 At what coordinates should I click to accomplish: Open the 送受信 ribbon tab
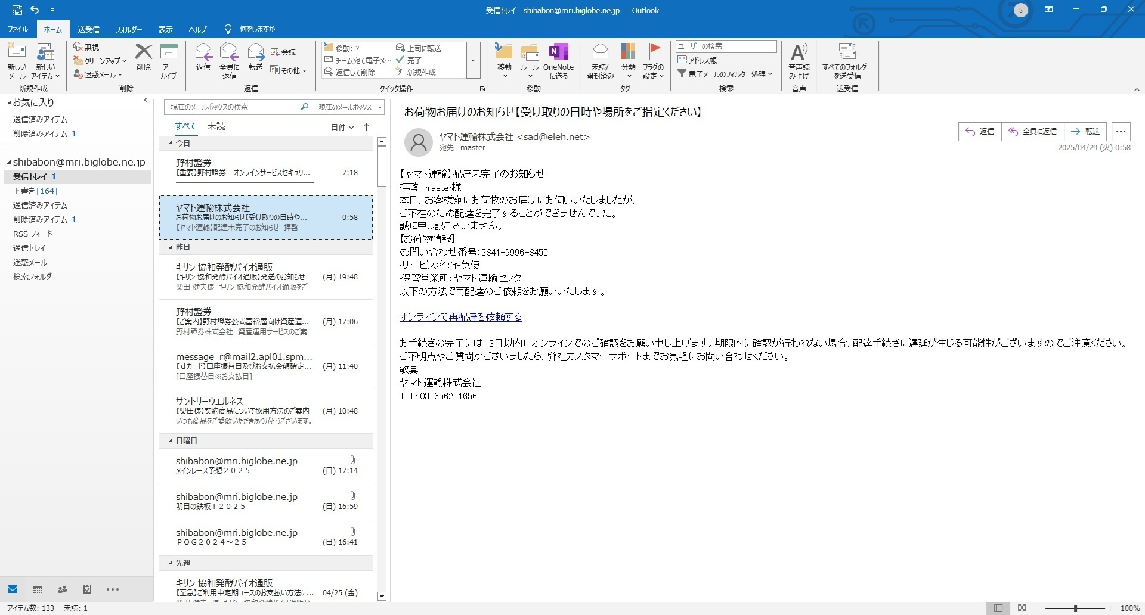coord(89,29)
